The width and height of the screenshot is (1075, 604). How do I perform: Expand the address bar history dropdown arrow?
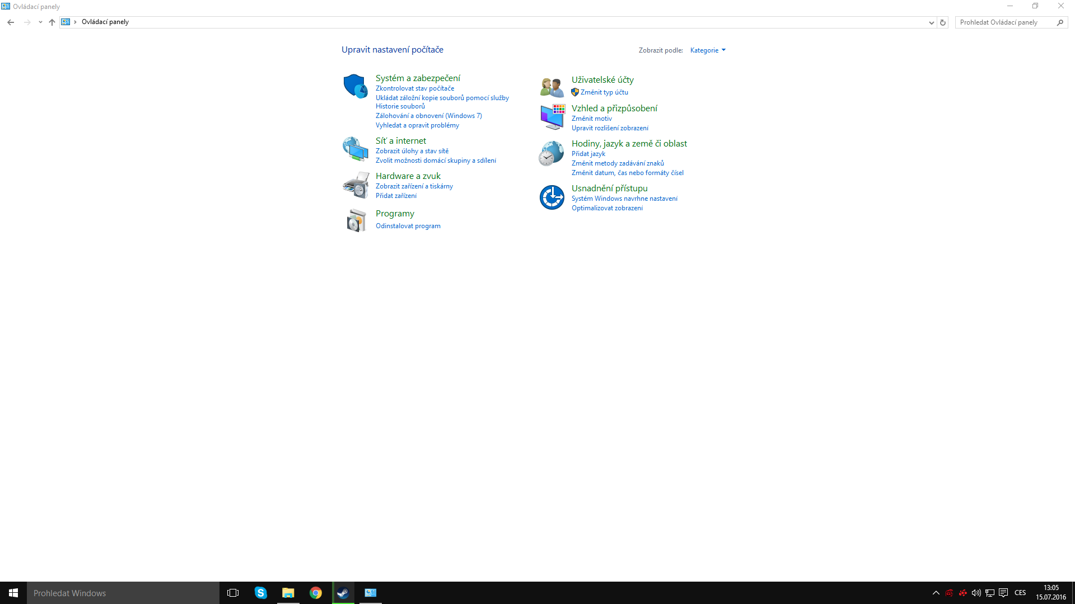click(931, 22)
